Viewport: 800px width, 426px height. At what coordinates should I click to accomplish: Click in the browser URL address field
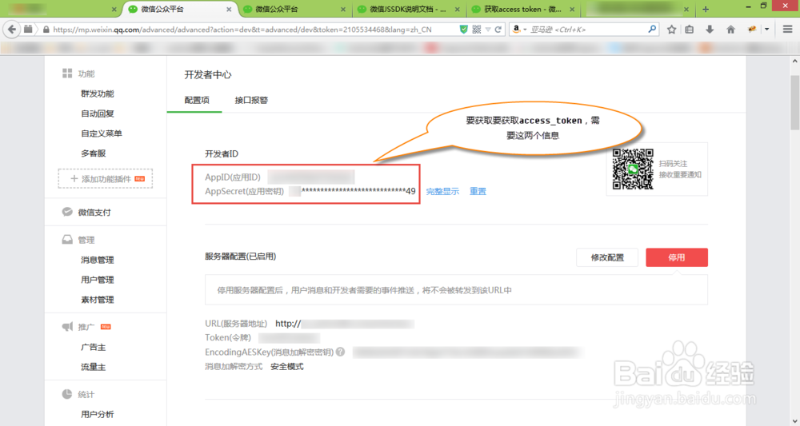[242, 30]
